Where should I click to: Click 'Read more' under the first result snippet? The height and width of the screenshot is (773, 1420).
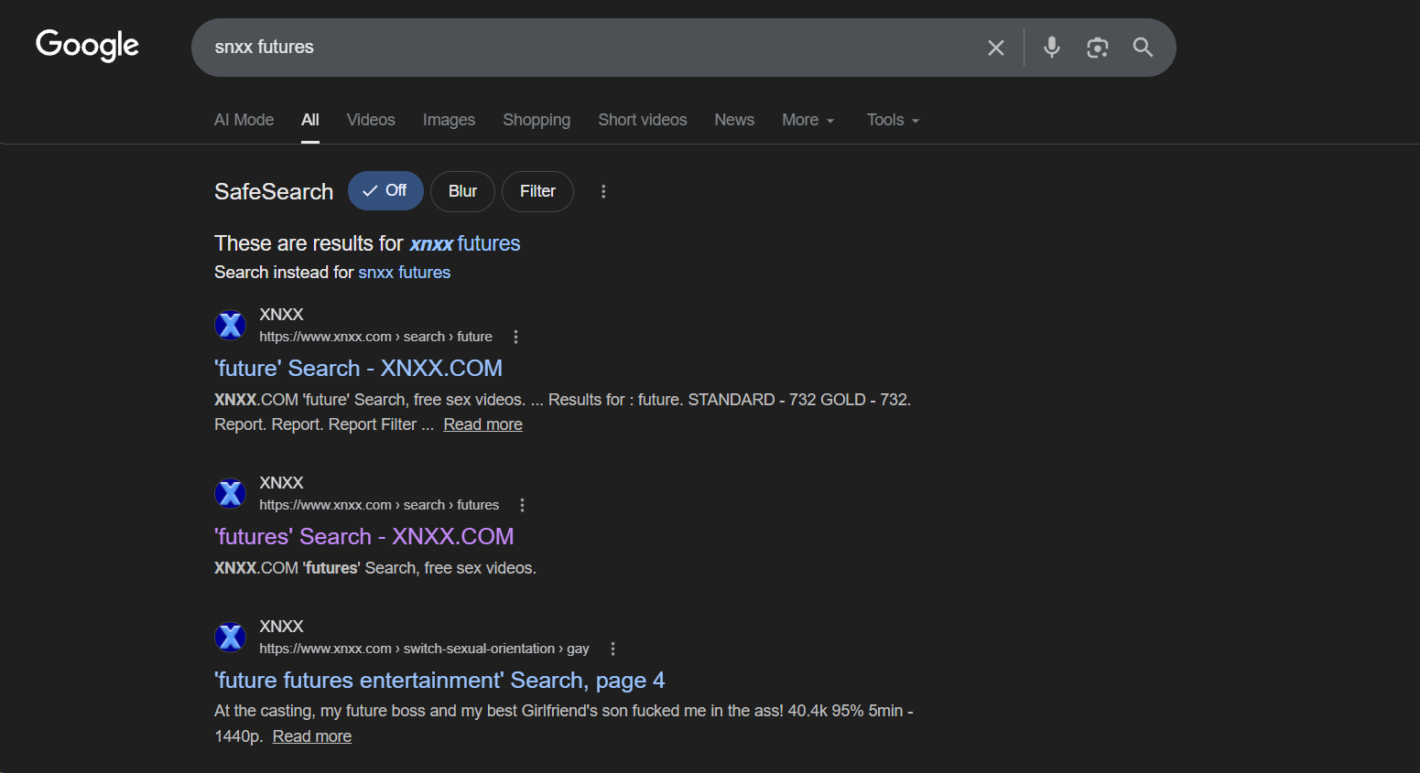point(483,424)
